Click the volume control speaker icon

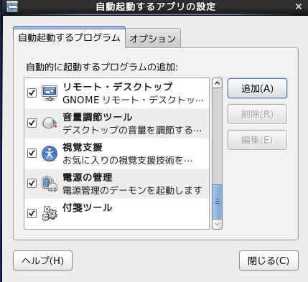[50, 123]
